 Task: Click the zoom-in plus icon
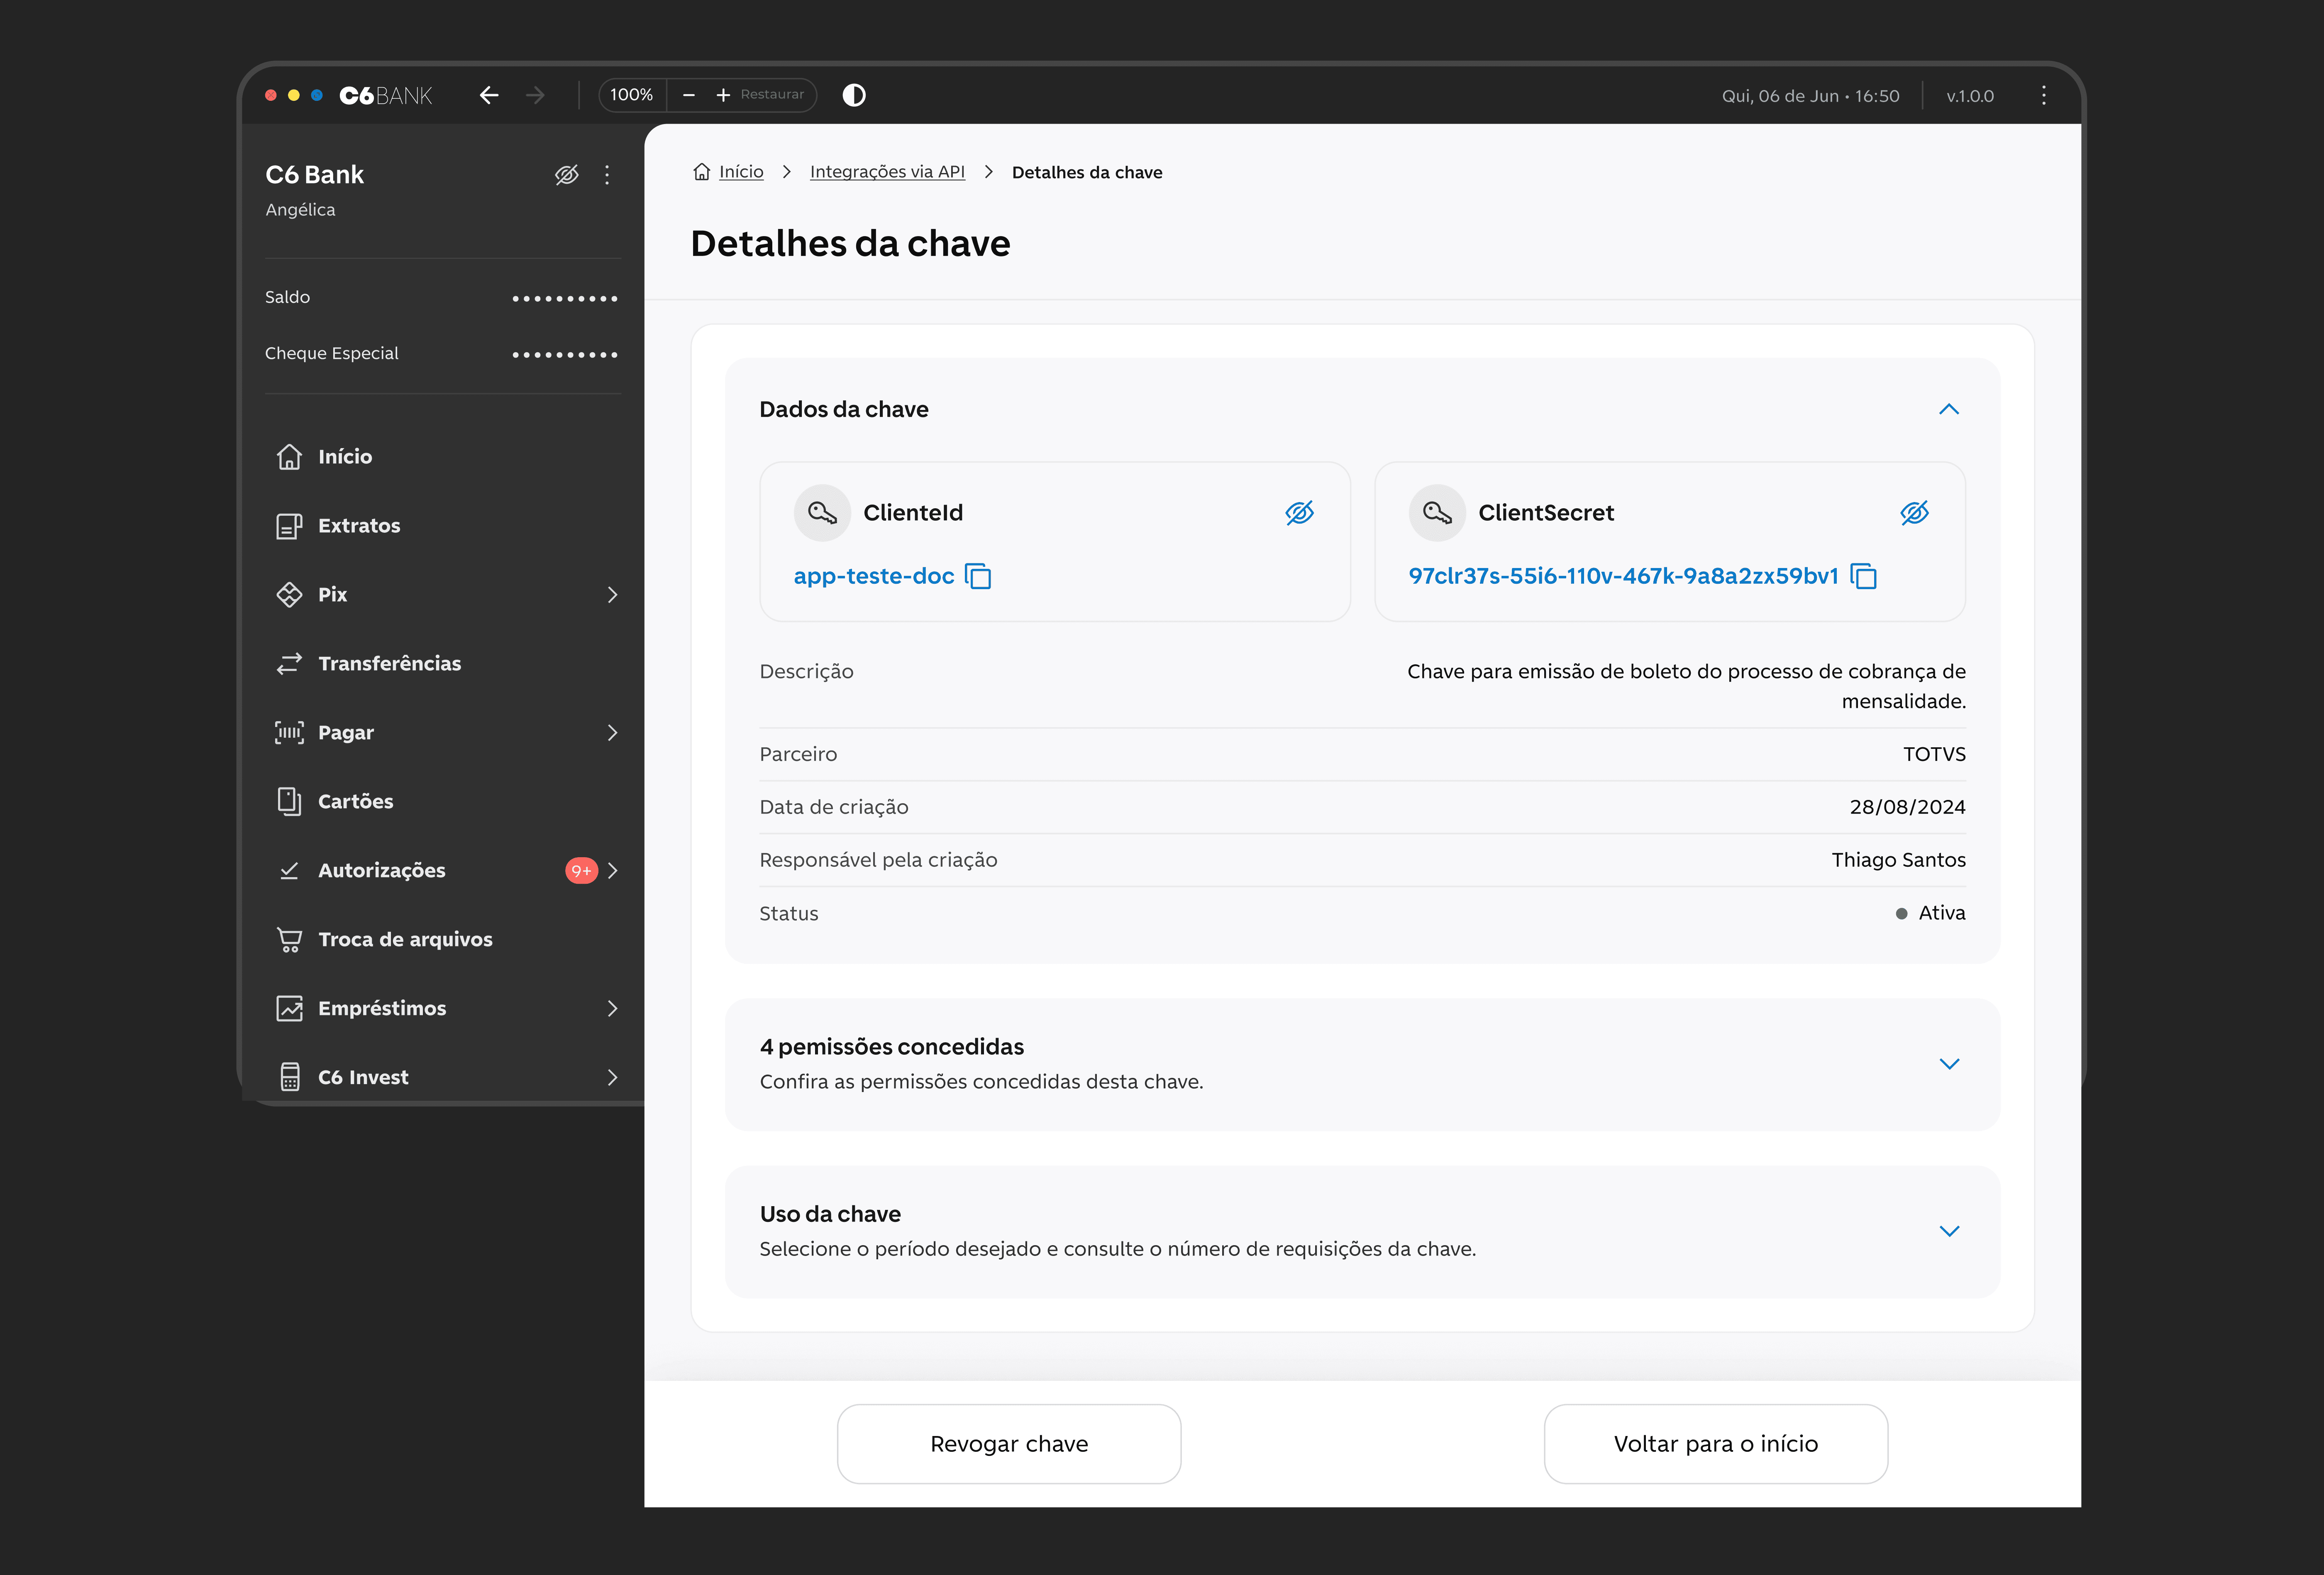[723, 95]
